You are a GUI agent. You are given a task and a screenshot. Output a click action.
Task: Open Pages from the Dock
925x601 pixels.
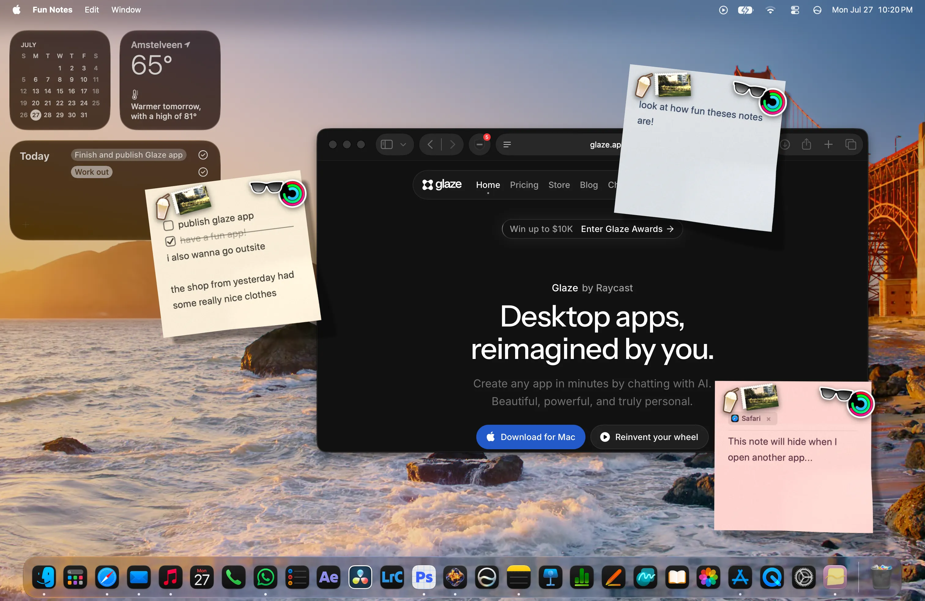[x=614, y=577]
